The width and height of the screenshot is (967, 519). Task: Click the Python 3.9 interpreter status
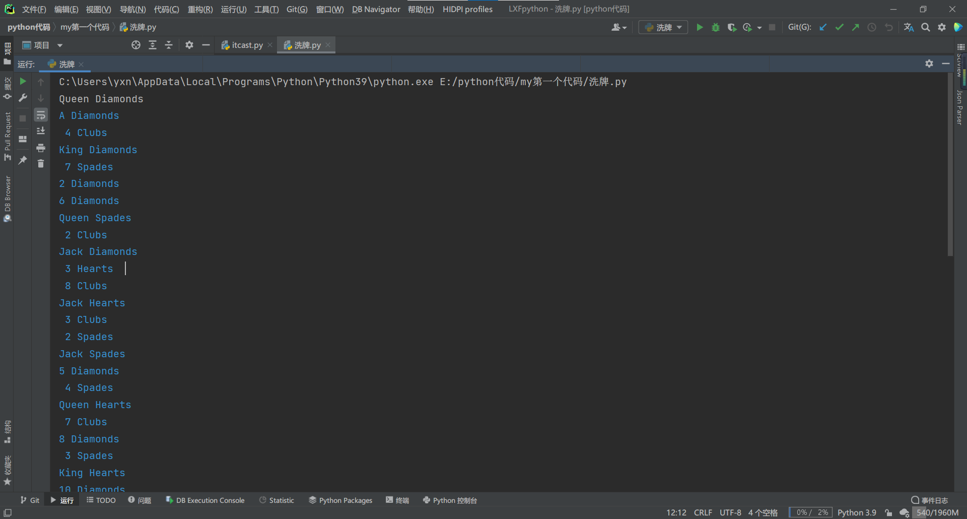click(x=857, y=512)
